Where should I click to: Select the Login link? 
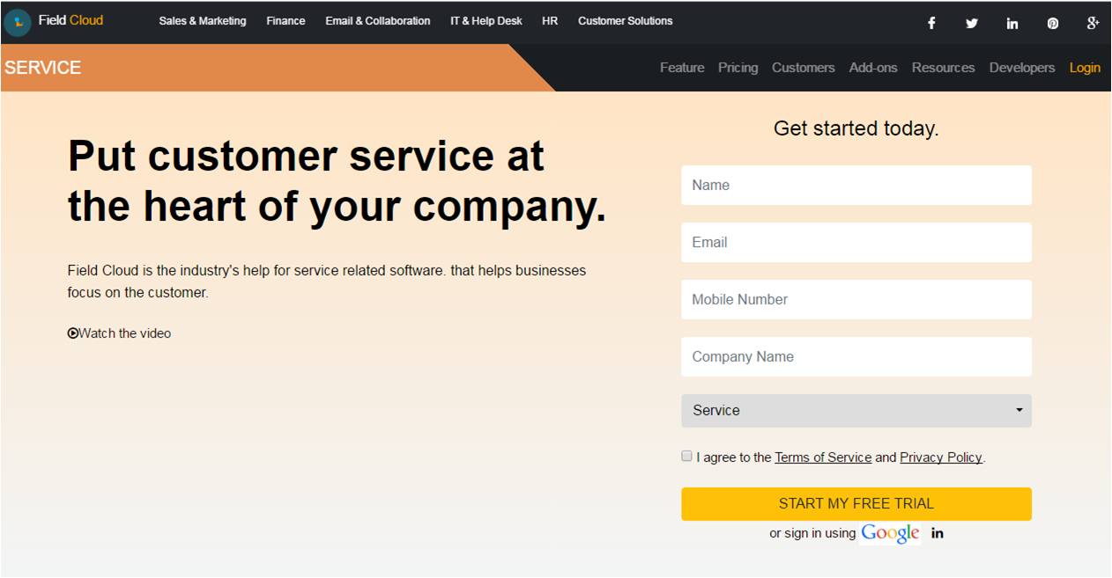coord(1085,68)
